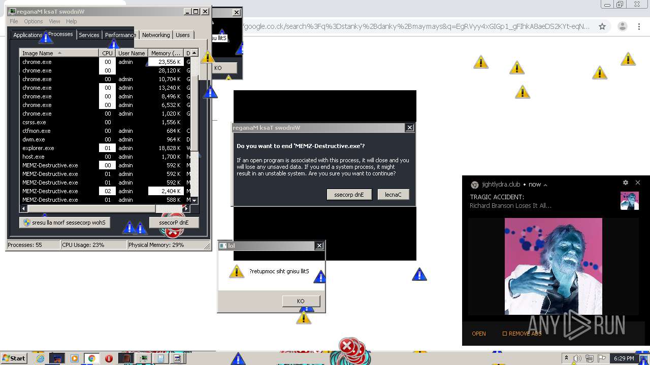The image size is (650, 365).
Task: Click 'Physical Memory: 29%' status bar entry
Action: click(165, 245)
